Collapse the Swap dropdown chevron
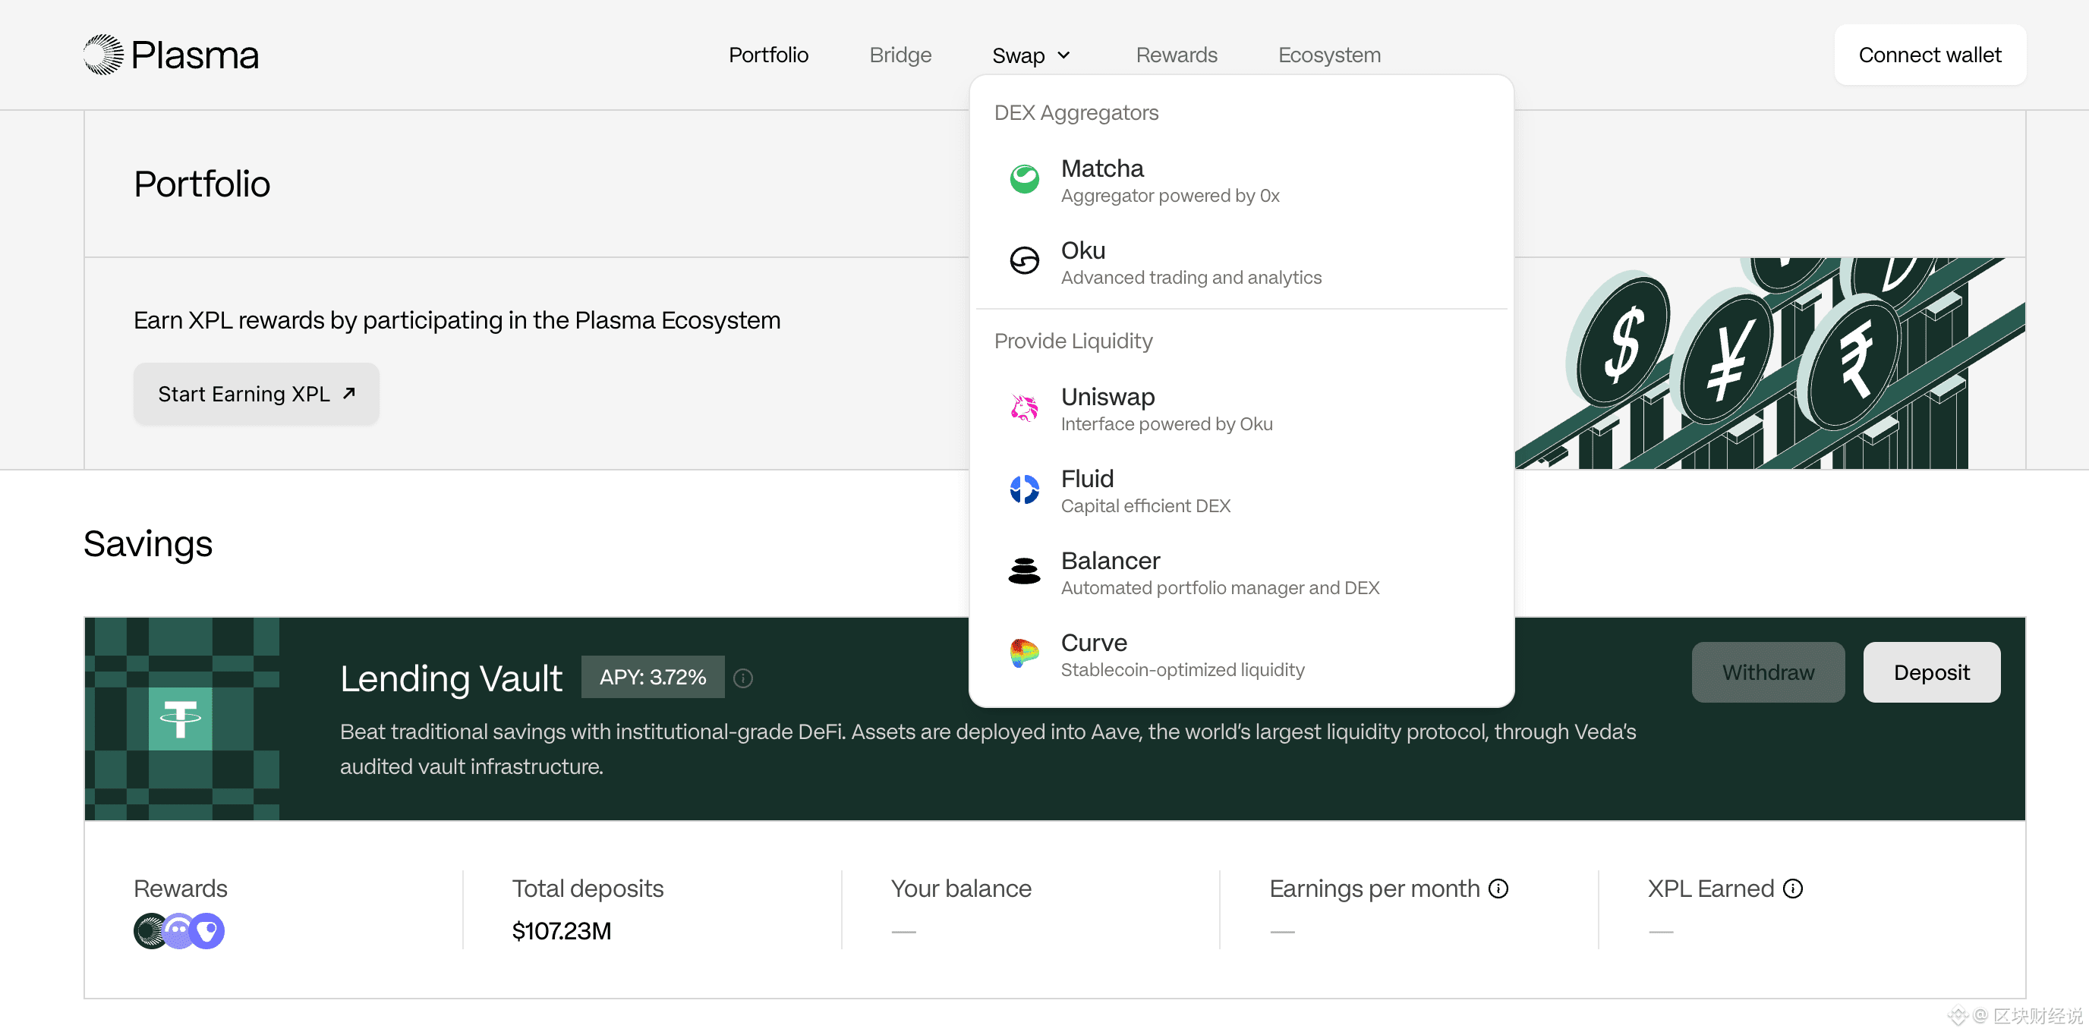This screenshot has width=2089, height=1035. pos(1064,55)
